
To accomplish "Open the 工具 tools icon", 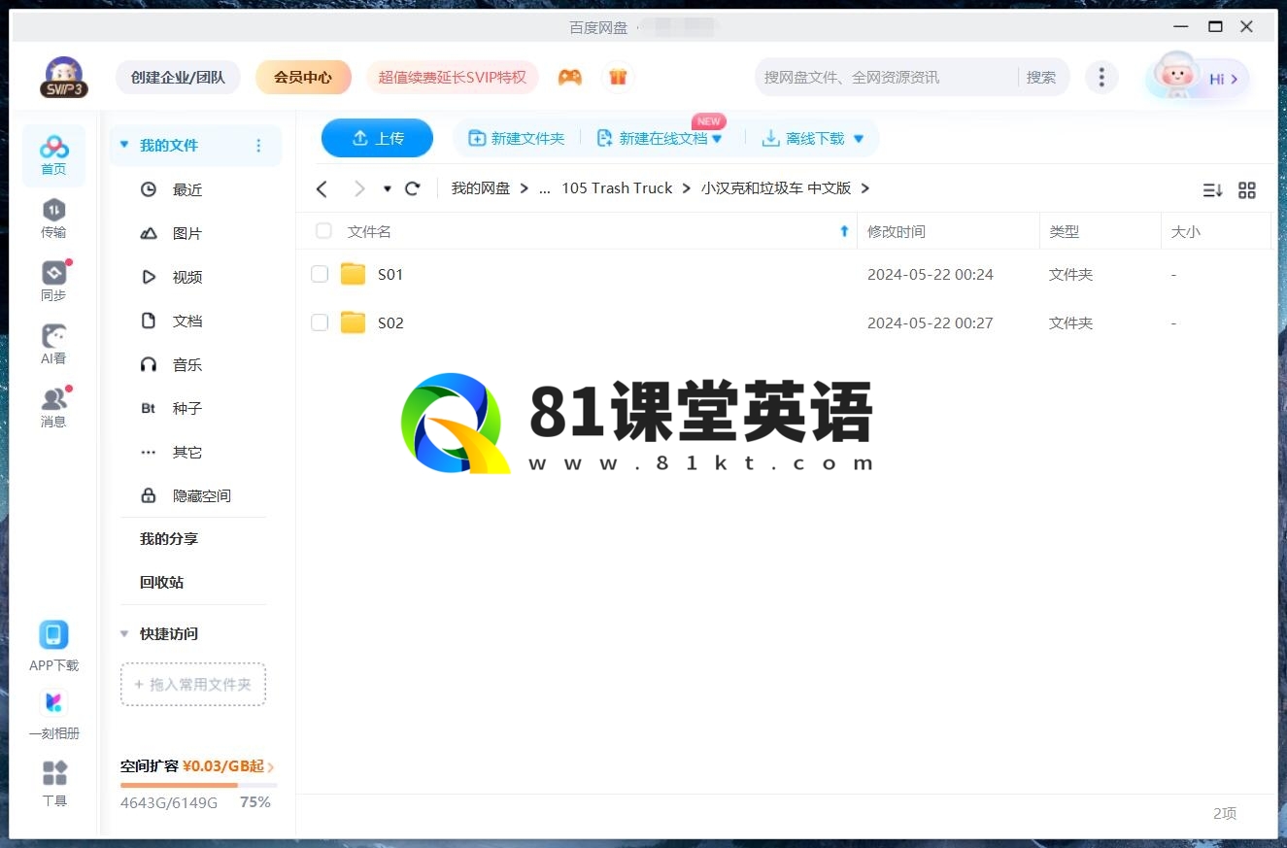I will pos(54,784).
